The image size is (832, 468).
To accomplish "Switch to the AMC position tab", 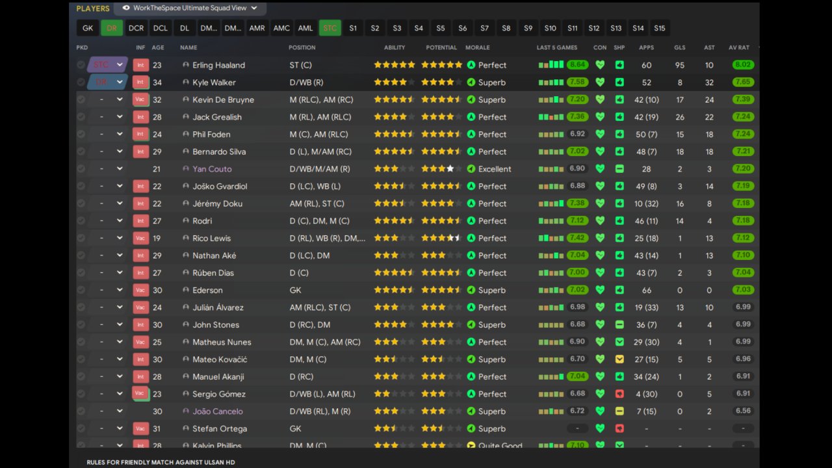I will click(281, 28).
